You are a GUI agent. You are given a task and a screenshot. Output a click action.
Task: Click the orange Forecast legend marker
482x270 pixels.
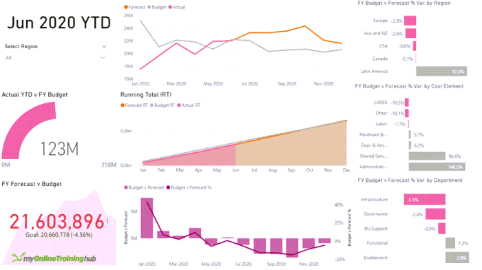tap(126, 7)
